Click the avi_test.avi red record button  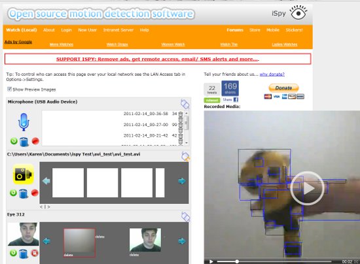(35, 193)
